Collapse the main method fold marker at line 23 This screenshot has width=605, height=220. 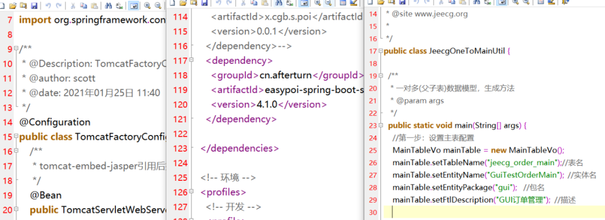[x=381, y=125]
